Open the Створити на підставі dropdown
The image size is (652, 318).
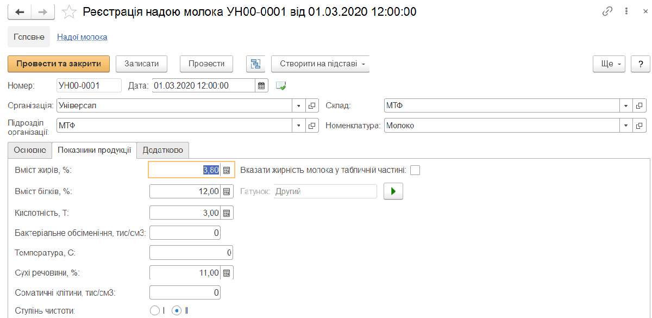tap(320, 64)
